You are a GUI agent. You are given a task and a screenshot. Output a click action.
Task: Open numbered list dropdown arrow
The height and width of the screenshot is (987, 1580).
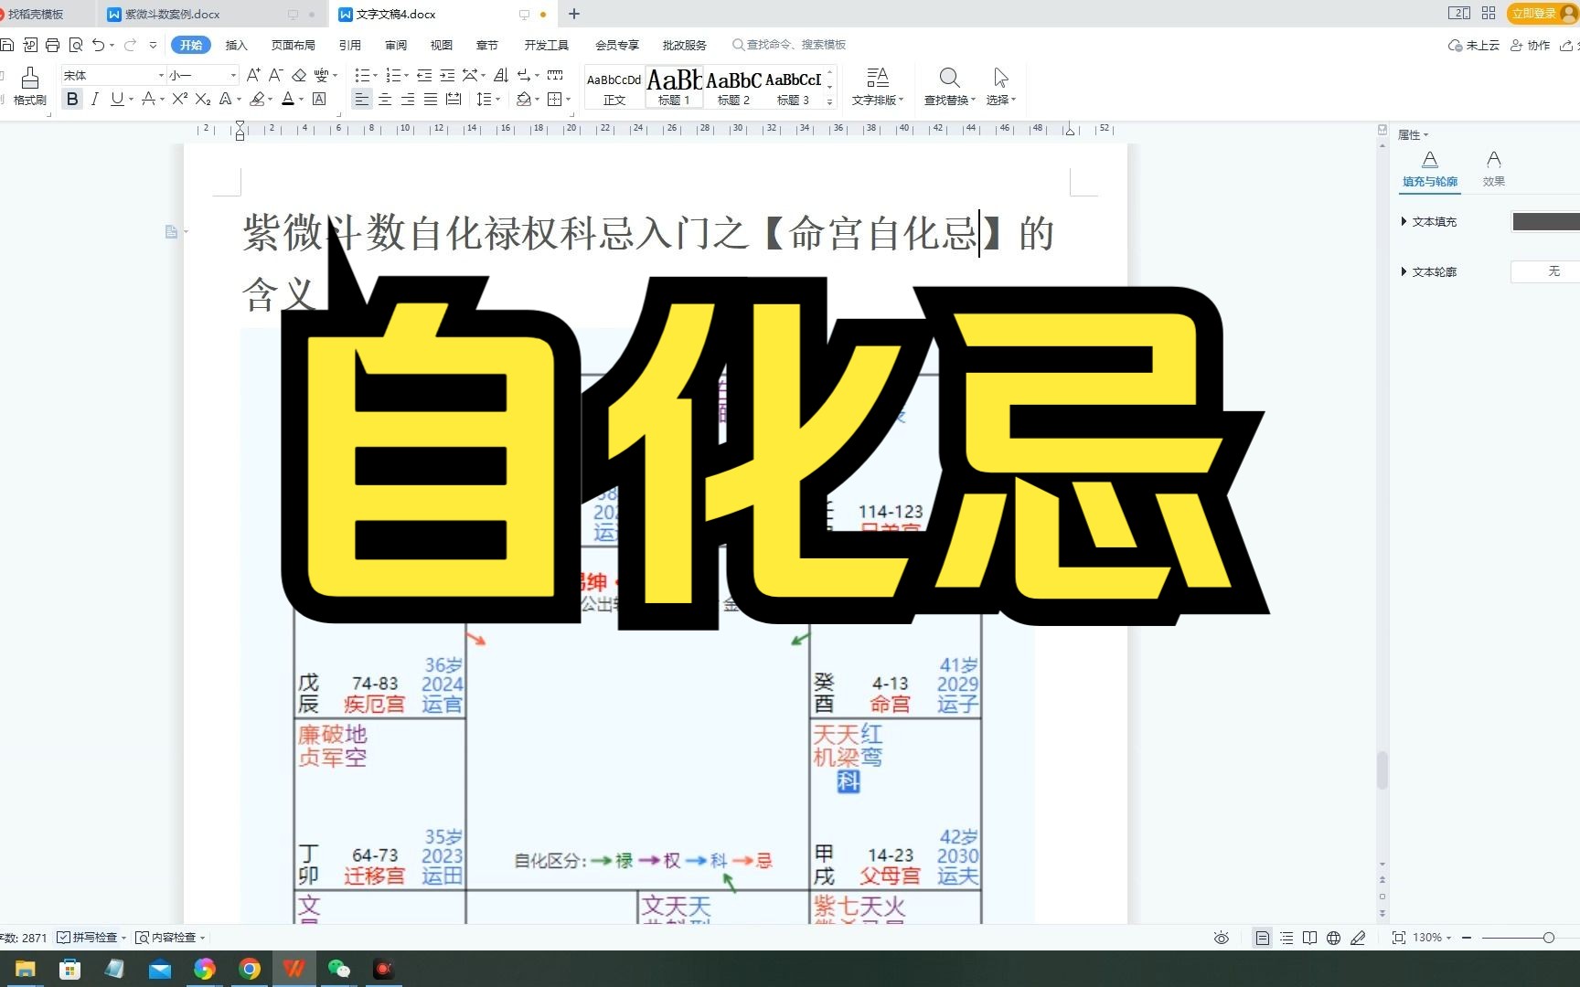[x=406, y=76]
